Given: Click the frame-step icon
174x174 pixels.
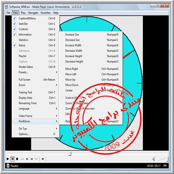Looking at the screenshot, I should click(43, 159).
